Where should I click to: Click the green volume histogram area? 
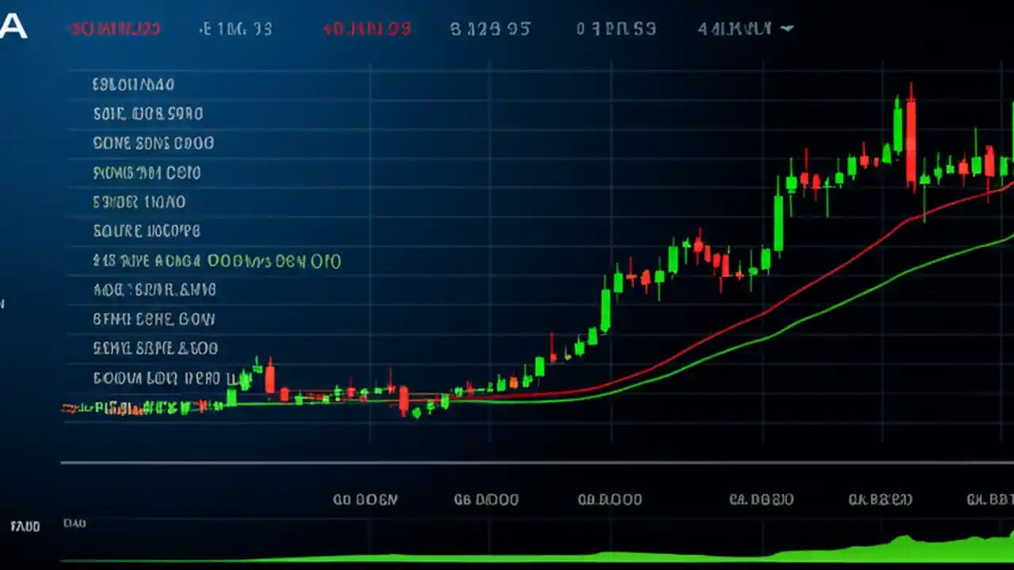point(713,558)
